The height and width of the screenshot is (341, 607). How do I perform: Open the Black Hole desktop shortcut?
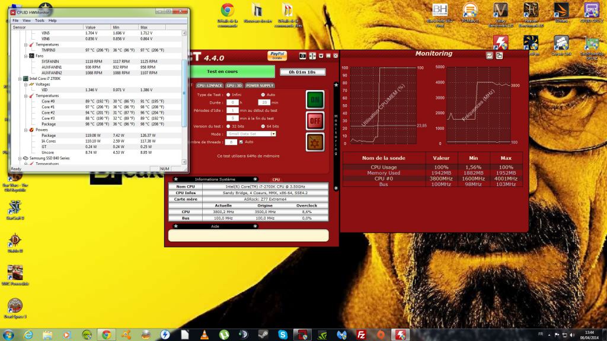click(x=440, y=15)
